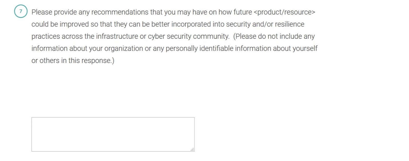Click the right side of the answer text box

pyautogui.click(x=191, y=134)
